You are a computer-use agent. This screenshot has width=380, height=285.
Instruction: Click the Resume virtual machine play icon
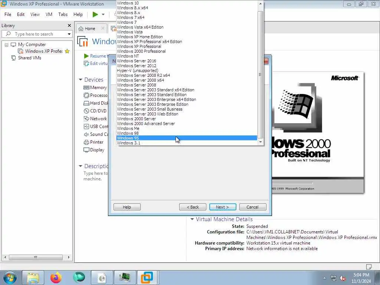tap(86, 56)
